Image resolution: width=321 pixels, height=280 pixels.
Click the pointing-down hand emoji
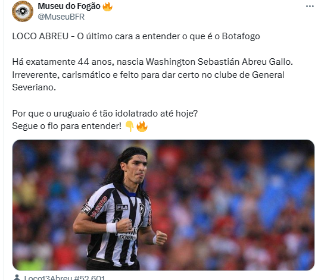129,126
